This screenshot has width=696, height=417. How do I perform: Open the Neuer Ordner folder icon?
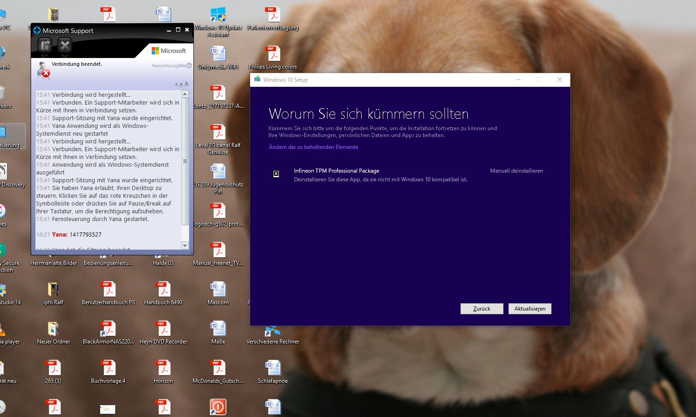(54, 333)
